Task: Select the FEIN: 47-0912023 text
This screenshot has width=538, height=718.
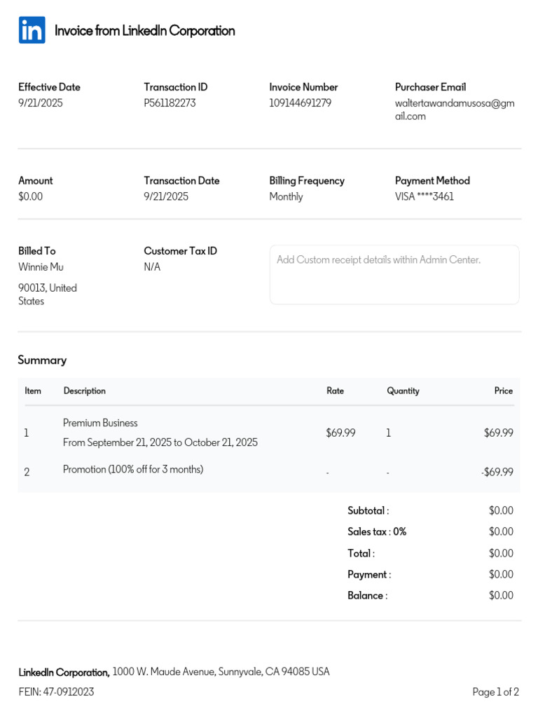Action: pyautogui.click(x=56, y=691)
